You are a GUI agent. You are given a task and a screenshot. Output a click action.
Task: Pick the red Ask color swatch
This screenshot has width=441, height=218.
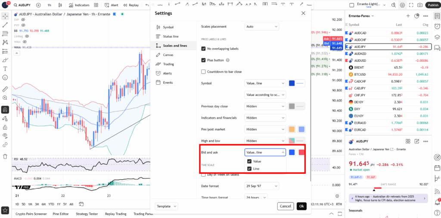point(301,152)
